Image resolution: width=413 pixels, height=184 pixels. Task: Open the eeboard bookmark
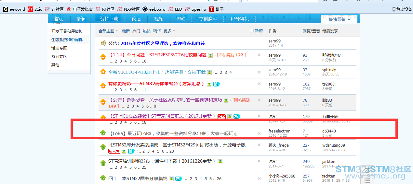(154, 9)
